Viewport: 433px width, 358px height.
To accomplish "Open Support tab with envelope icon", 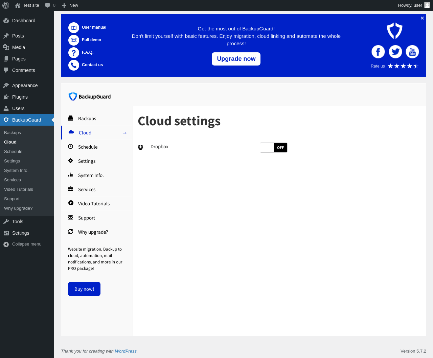I will pos(97,218).
